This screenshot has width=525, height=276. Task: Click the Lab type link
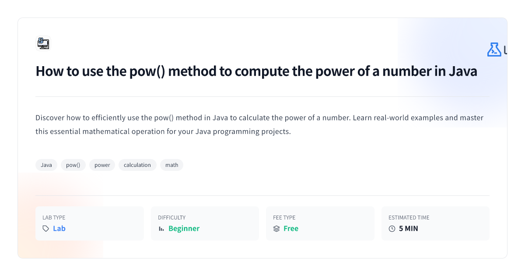click(59, 229)
